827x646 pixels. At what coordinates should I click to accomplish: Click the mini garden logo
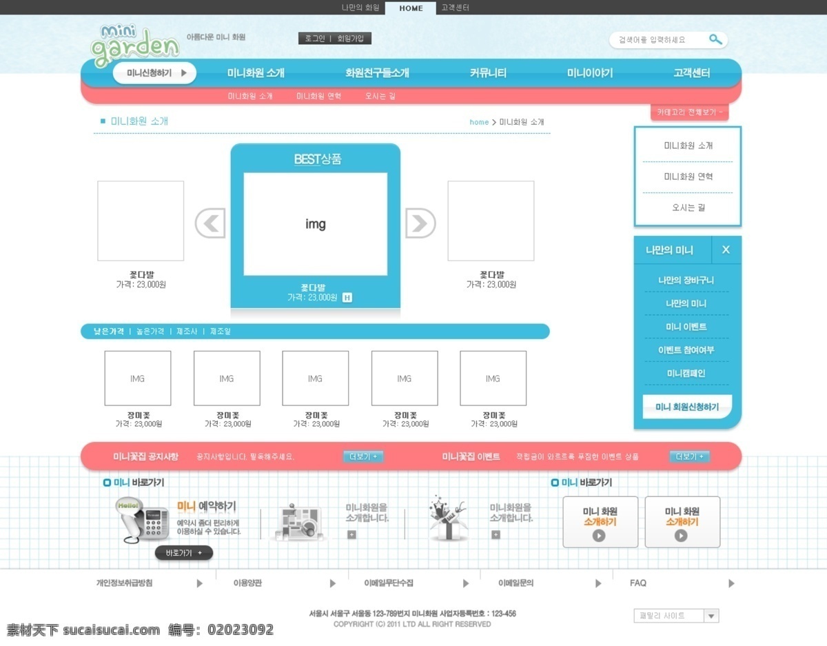click(135, 46)
